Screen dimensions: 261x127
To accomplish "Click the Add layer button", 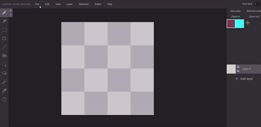I will coord(244,79).
